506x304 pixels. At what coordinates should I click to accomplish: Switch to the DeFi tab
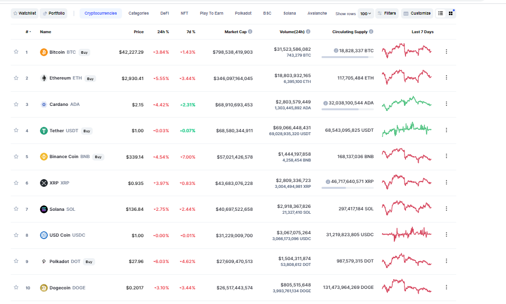pos(164,13)
